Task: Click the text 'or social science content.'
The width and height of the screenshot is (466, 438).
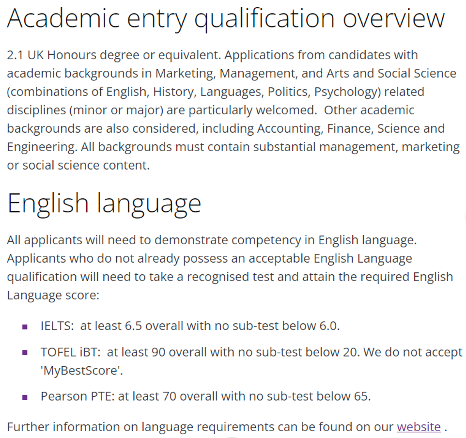Action: click(78, 165)
